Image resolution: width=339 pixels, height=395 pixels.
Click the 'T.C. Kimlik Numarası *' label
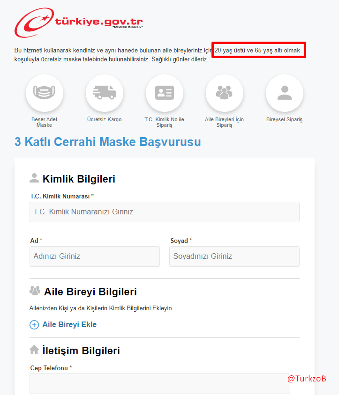click(x=62, y=196)
